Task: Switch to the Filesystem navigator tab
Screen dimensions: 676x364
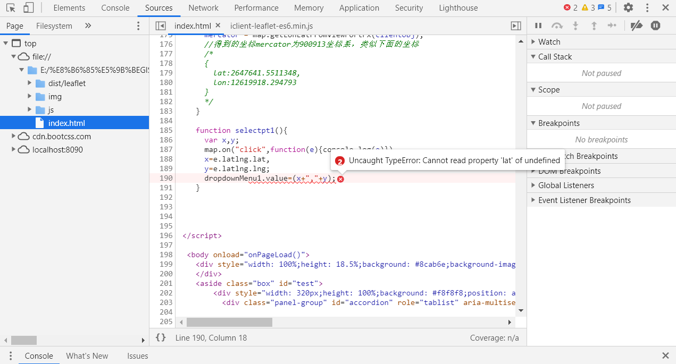Action: [54, 26]
